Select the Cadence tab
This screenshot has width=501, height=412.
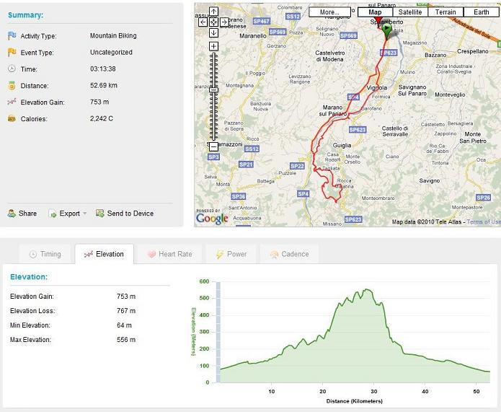click(x=289, y=254)
